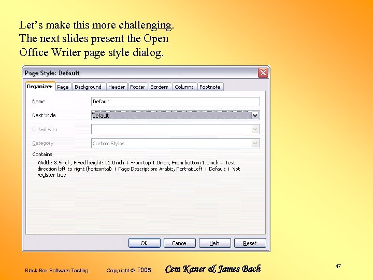Viewport: 373px width, 280px height.
Task: Open the Background tab
Action: coord(89,87)
